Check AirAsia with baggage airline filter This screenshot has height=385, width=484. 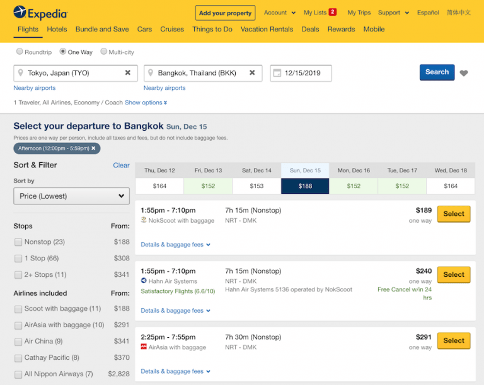click(x=18, y=325)
